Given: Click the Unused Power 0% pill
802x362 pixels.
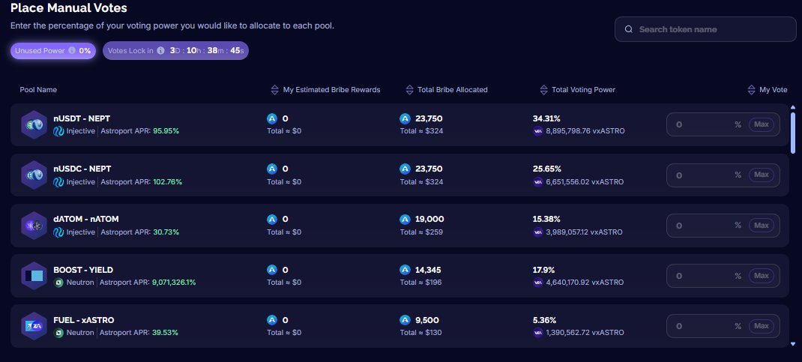Looking at the screenshot, I should point(53,51).
